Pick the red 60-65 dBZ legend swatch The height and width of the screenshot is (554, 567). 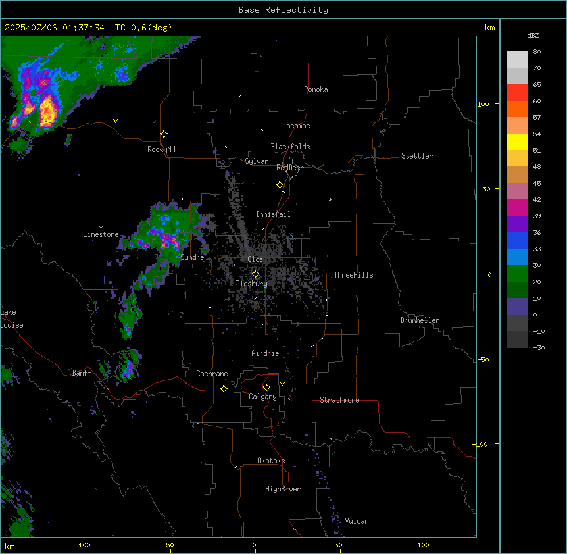click(517, 92)
